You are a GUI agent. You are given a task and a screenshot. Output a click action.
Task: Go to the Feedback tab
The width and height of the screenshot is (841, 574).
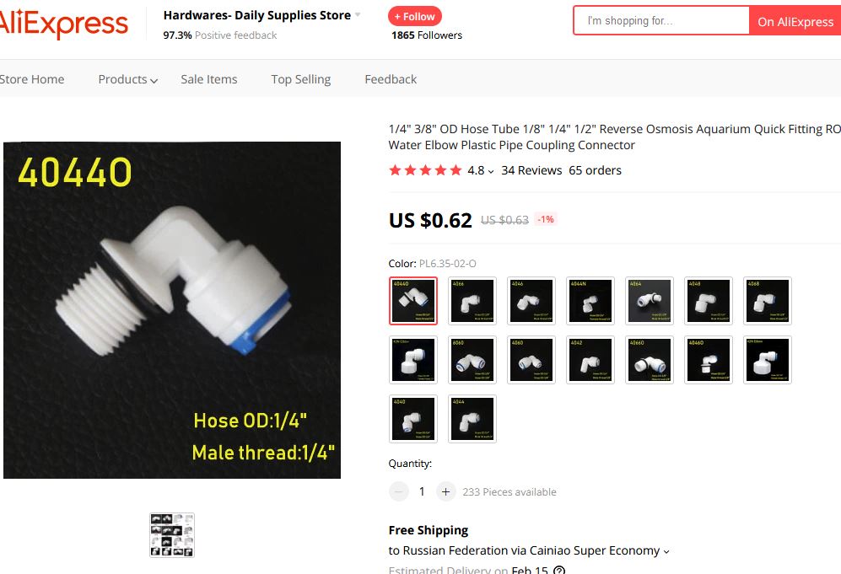point(391,79)
